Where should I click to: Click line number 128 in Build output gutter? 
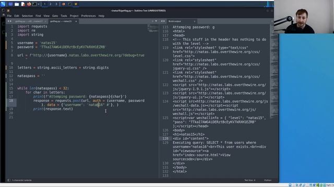click(165, 139)
